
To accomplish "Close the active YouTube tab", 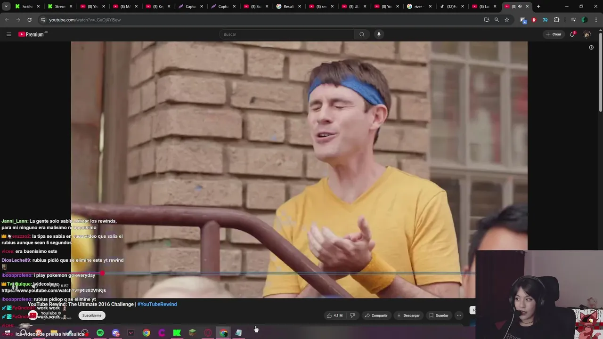I will point(527,7).
